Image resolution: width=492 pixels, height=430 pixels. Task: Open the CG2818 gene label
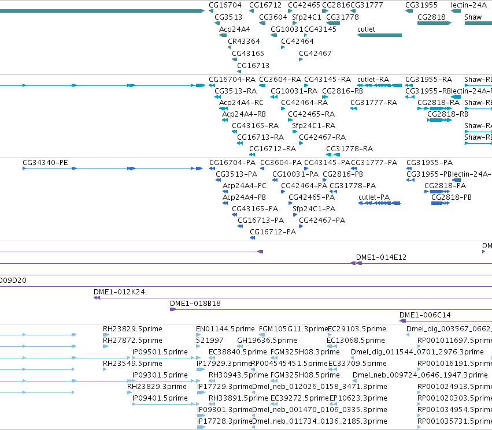coord(431,17)
